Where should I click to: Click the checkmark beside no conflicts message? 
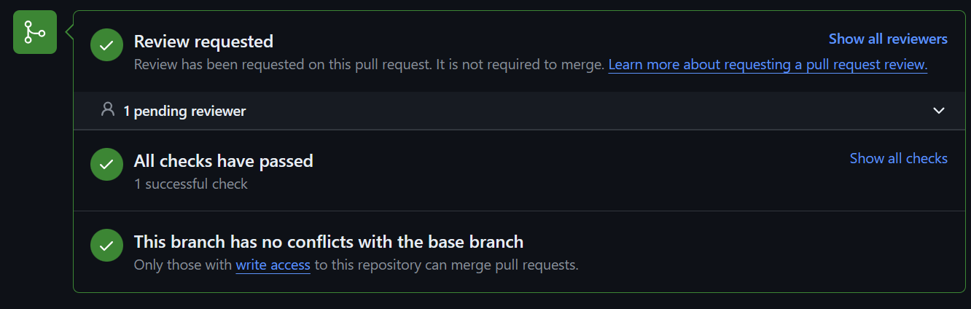point(106,245)
